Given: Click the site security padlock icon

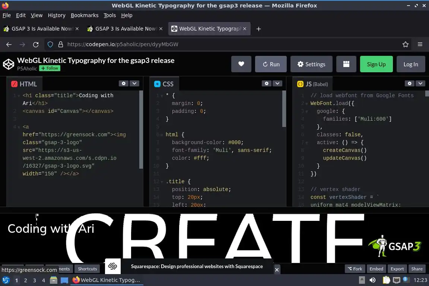Looking at the screenshot, I should (x=61, y=44).
